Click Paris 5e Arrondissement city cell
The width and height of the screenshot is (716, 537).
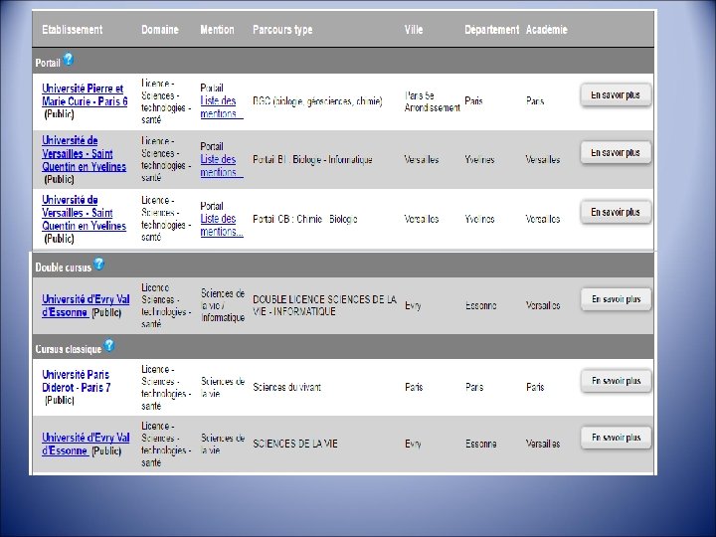pyautogui.click(x=432, y=101)
